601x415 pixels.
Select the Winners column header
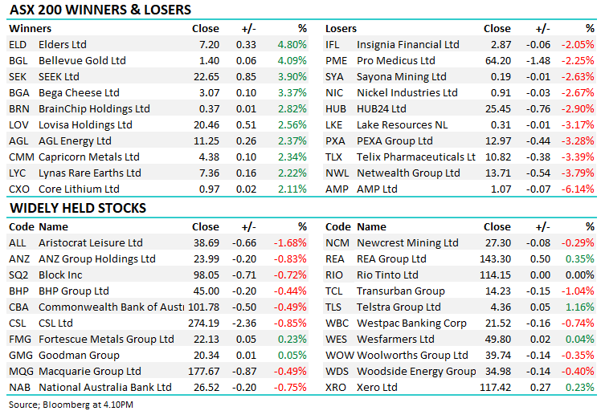[x=30, y=29]
